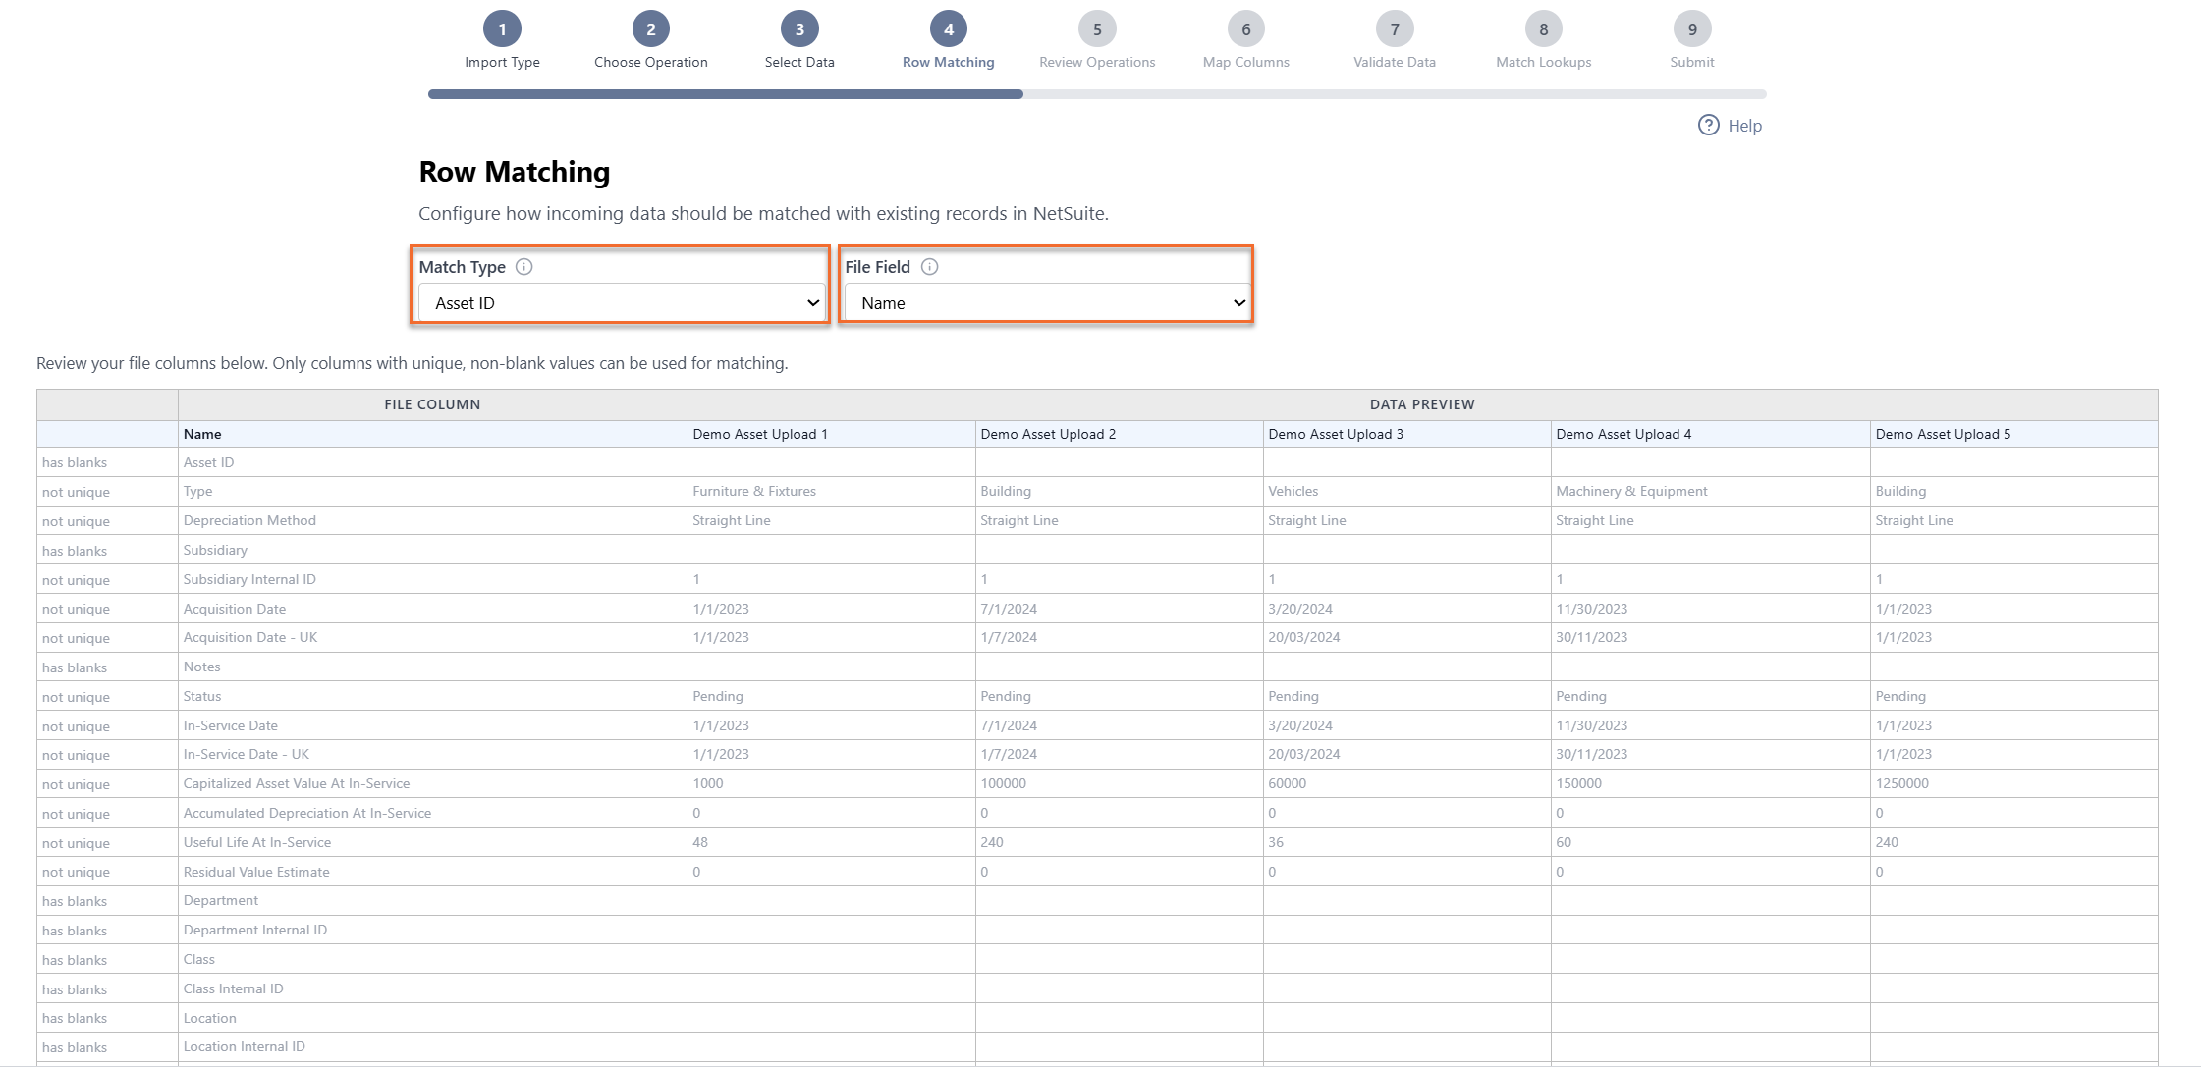
Task: Click the Subsidiary Internal ID cell
Action: click(432, 579)
